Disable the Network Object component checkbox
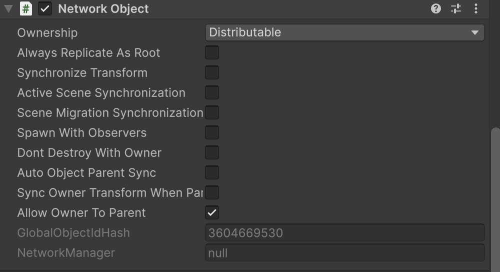The width and height of the screenshot is (500, 272). (45, 8)
